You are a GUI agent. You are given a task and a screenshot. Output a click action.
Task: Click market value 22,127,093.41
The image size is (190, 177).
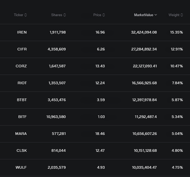click(x=145, y=66)
